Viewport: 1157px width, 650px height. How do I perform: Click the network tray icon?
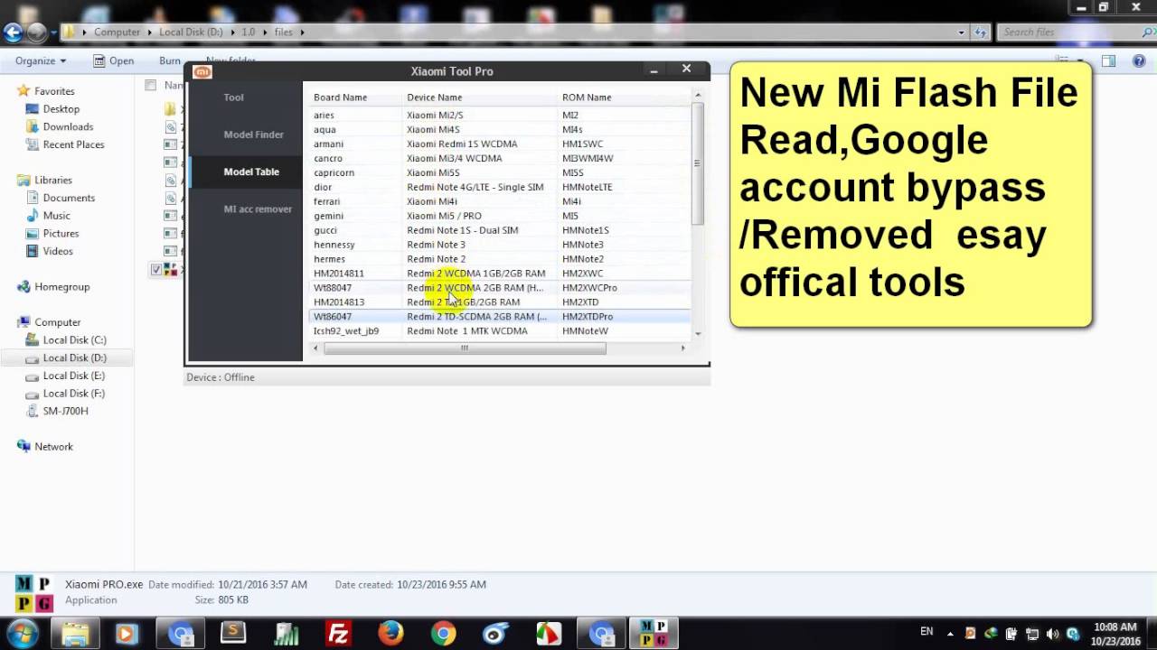(x=1032, y=634)
